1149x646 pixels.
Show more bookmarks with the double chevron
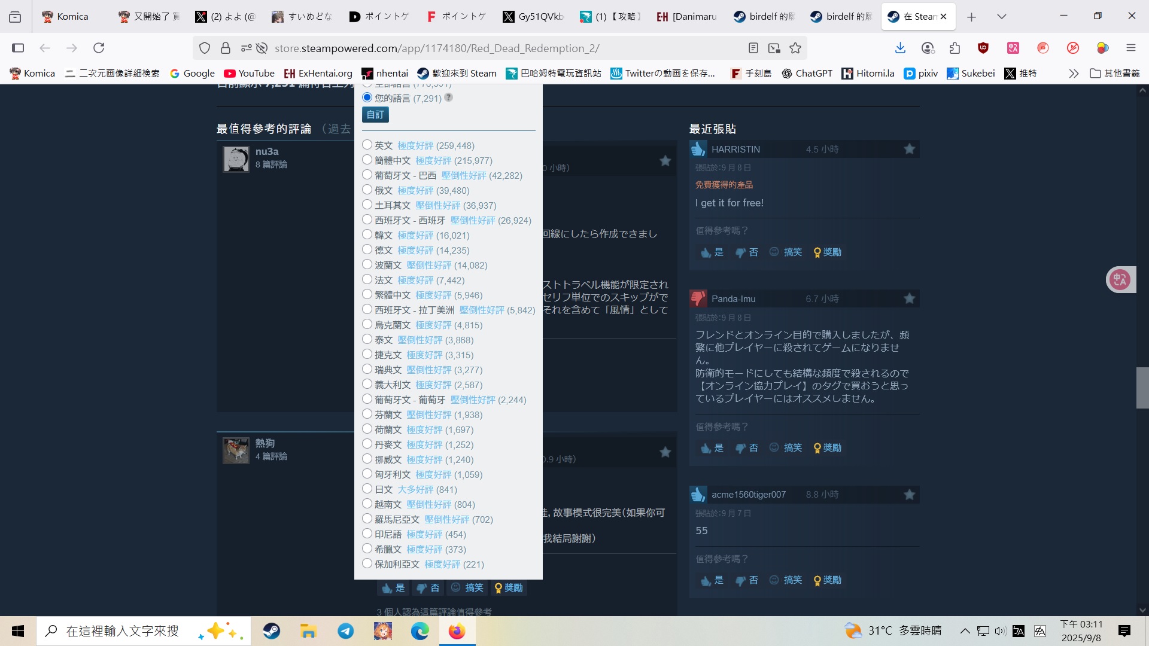(x=1074, y=74)
